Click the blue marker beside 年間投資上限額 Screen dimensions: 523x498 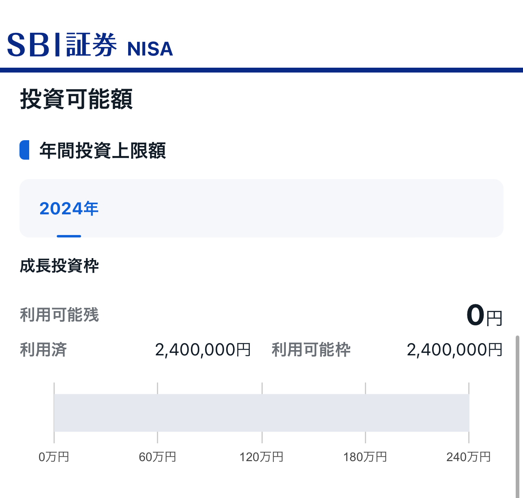click(24, 150)
